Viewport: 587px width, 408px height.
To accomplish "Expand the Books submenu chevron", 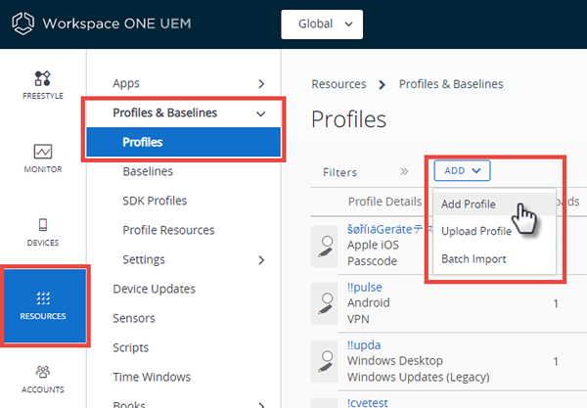I will [261, 404].
